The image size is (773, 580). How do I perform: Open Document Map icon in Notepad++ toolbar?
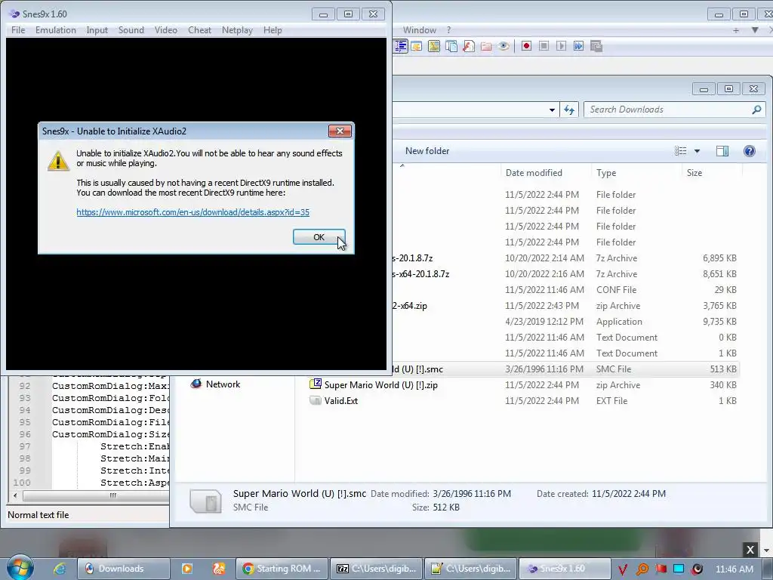[x=434, y=46]
